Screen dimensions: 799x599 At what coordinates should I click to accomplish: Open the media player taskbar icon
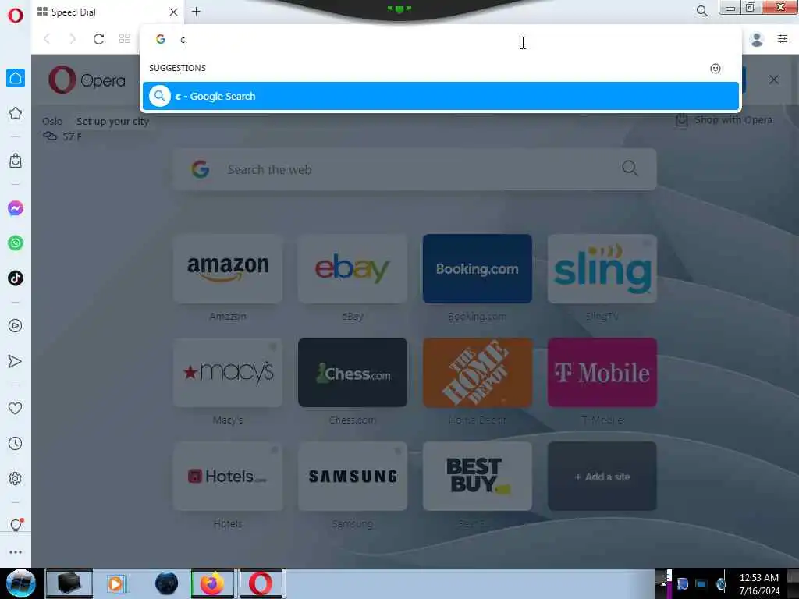click(115, 583)
